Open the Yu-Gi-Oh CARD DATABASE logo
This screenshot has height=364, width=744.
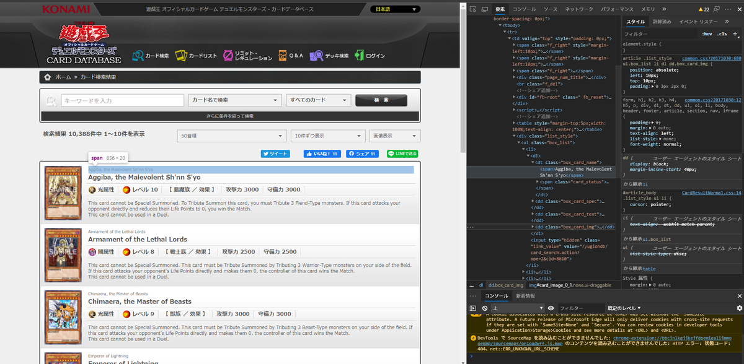pyautogui.click(x=84, y=44)
